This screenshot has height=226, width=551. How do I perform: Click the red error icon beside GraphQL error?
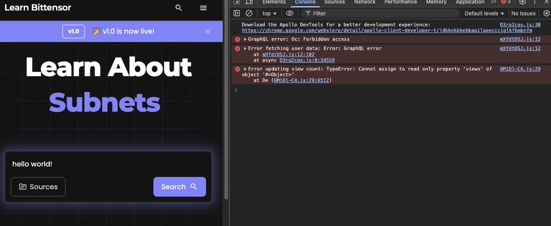(x=237, y=39)
